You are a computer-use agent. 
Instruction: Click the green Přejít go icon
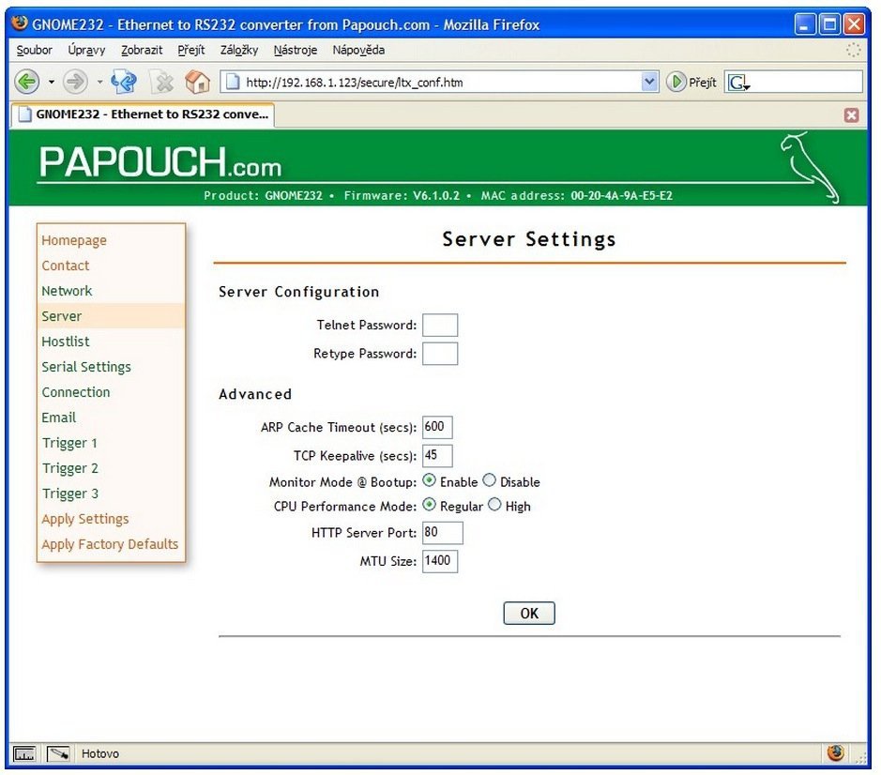[x=676, y=83]
